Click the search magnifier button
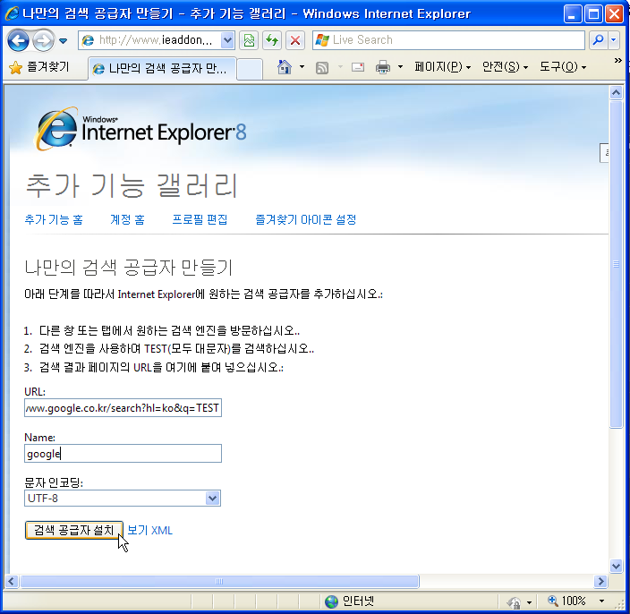The width and height of the screenshot is (630, 614). 599,40
